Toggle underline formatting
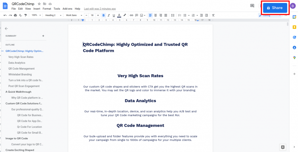This screenshot has width=298, height=152. 114,15
